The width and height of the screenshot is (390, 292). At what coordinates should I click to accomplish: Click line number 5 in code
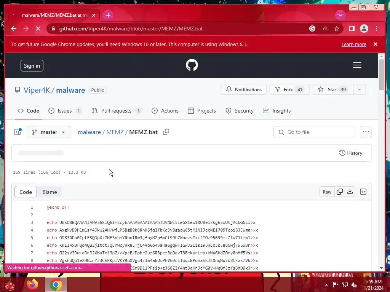(x=32, y=238)
